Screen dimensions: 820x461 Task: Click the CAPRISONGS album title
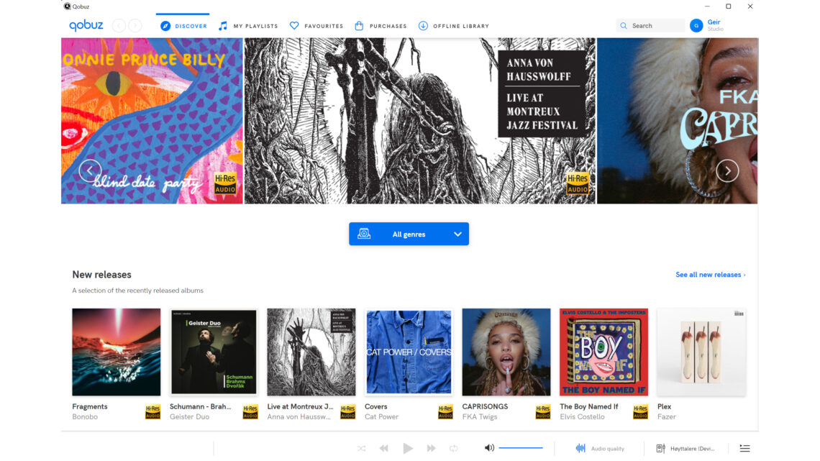coord(486,406)
